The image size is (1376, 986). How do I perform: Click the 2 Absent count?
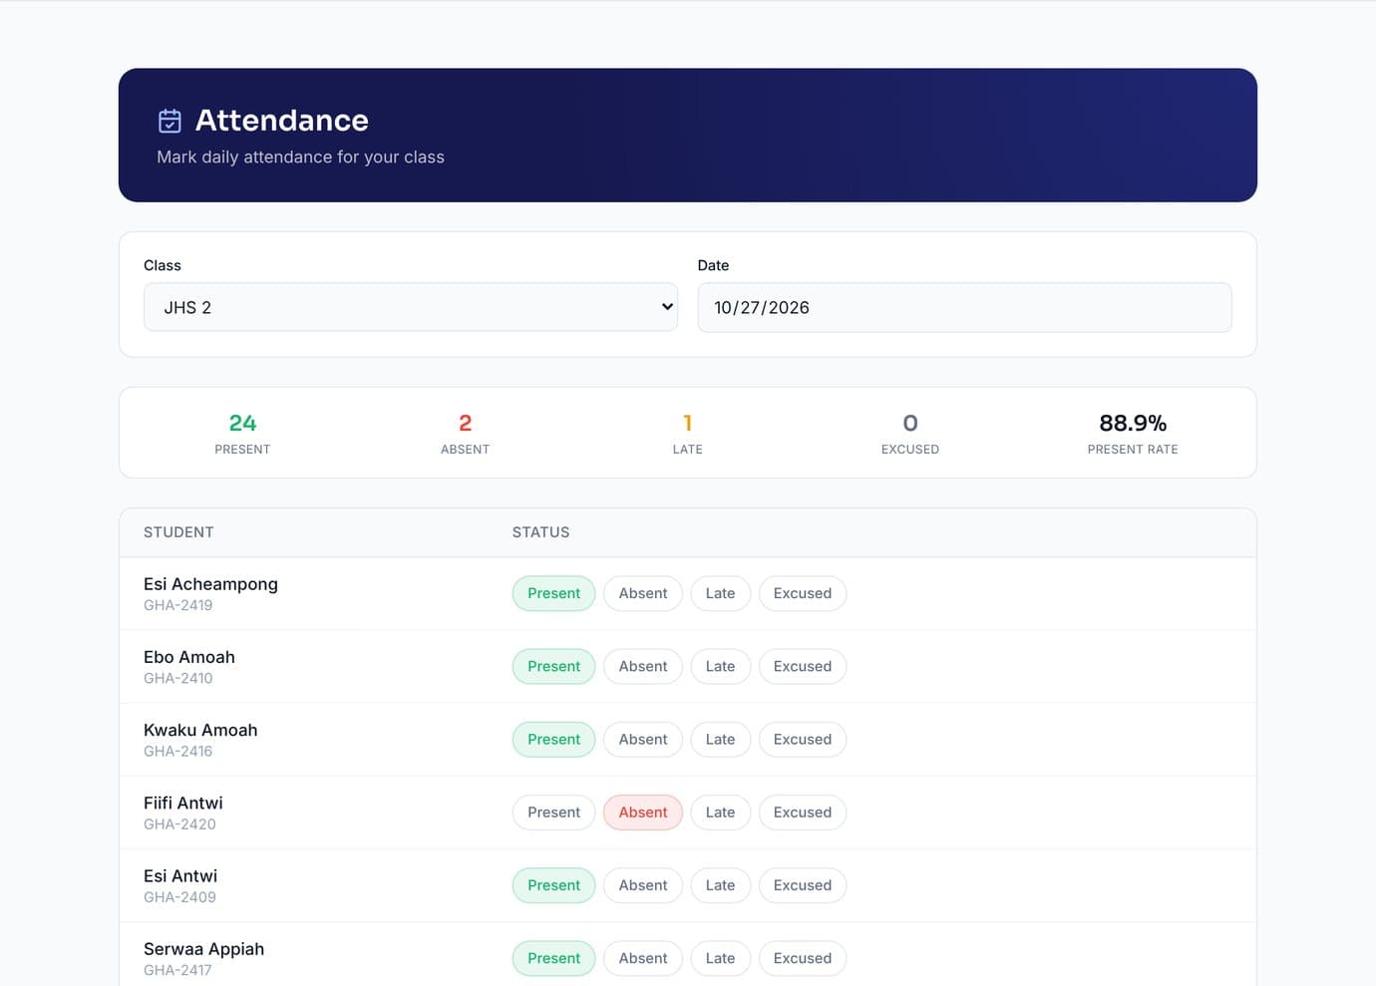(x=465, y=423)
